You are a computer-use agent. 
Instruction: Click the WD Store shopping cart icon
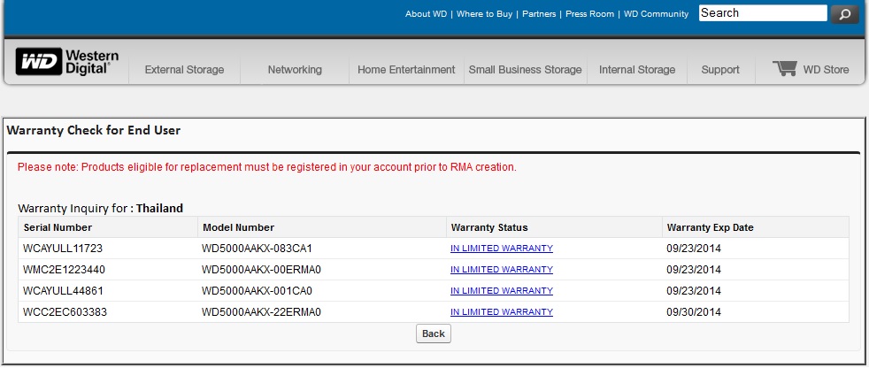784,69
